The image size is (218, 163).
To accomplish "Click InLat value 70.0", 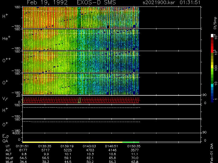I will click(x=135, y=158).
